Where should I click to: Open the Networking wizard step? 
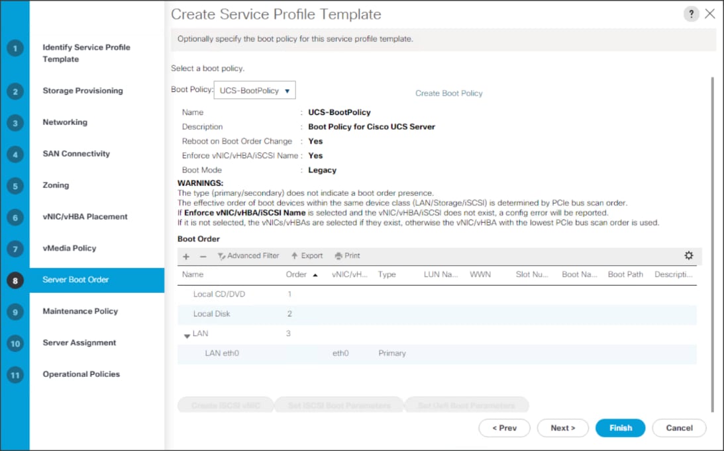(x=65, y=122)
